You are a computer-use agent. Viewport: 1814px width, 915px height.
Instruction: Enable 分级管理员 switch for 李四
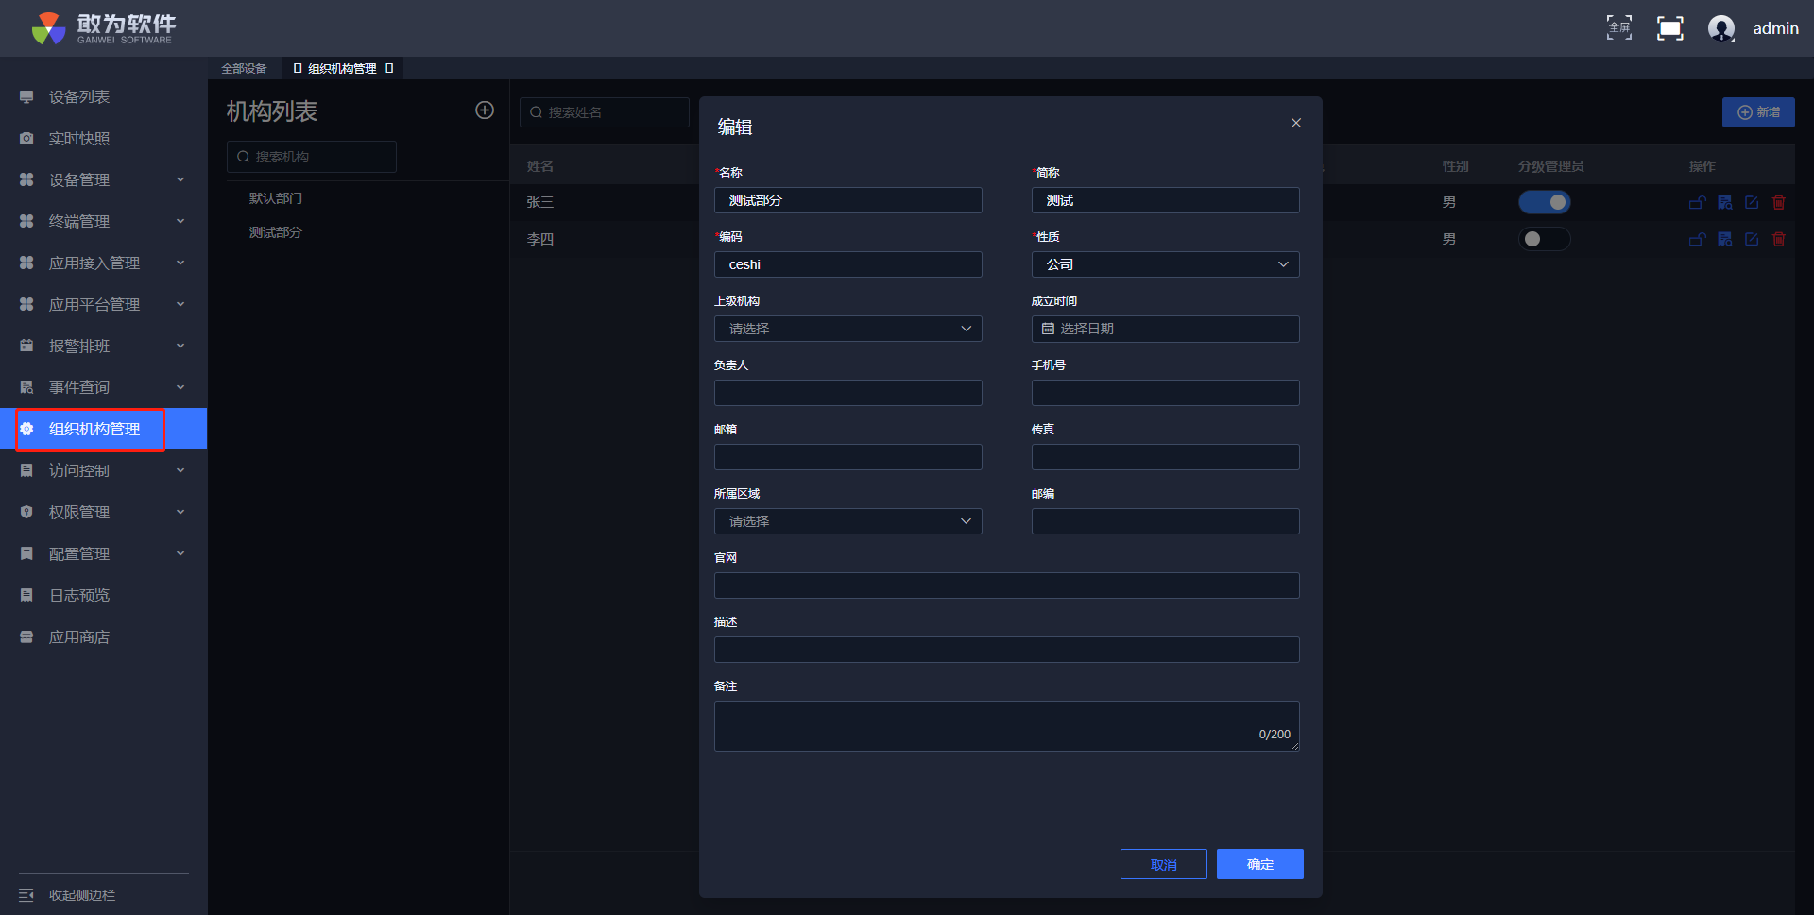point(1544,239)
